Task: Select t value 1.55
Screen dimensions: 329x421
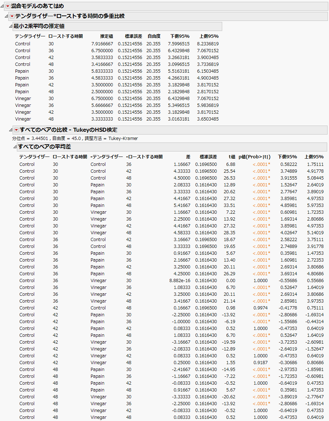Action: pos(231,363)
